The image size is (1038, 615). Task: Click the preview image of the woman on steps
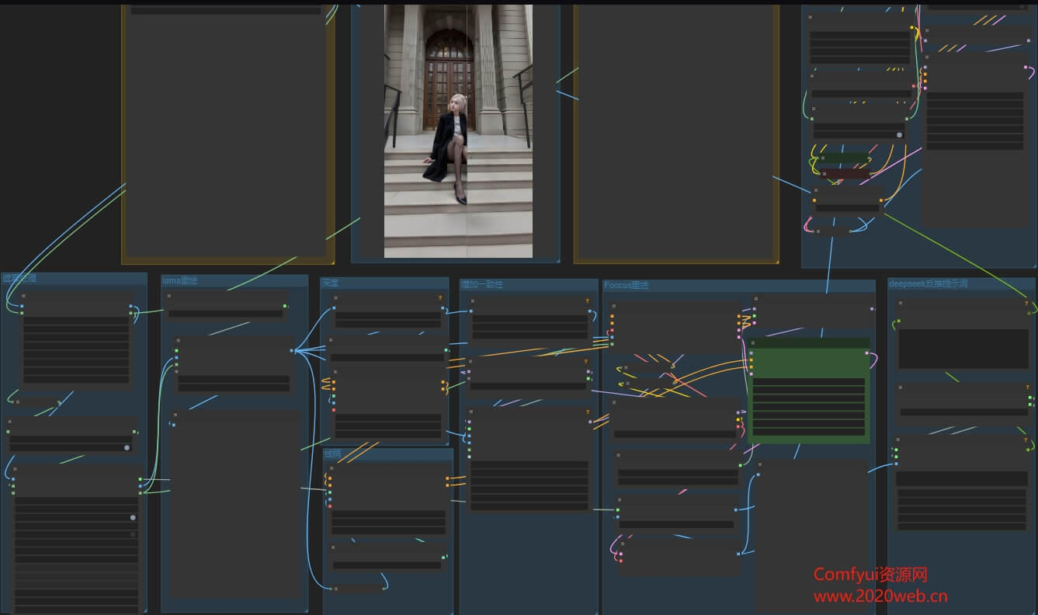coord(458,131)
